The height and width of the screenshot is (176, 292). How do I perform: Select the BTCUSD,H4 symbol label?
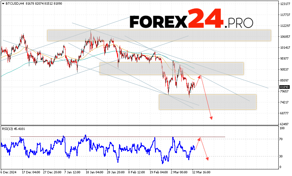(x=12, y=3)
